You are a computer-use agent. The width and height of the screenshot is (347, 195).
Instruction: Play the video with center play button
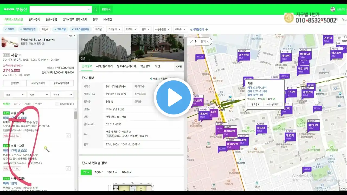coord(173,97)
